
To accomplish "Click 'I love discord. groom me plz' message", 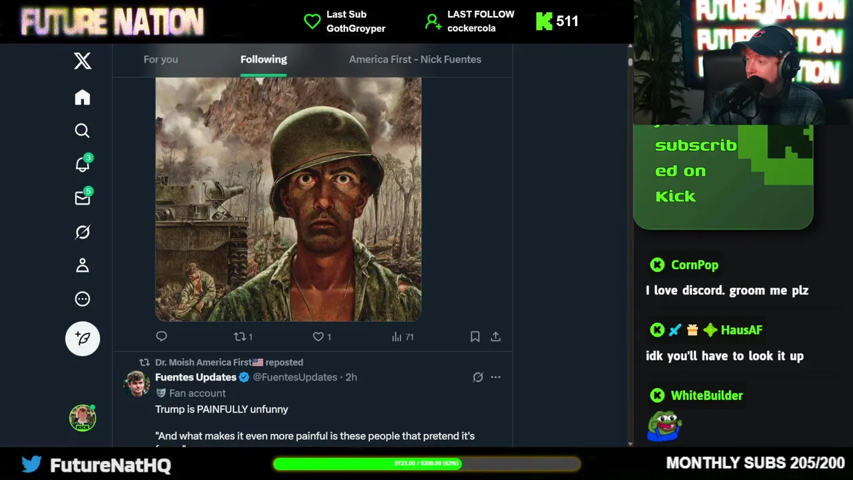I will 727,291.
